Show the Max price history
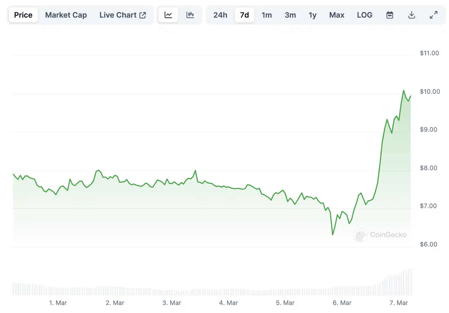The image size is (449, 313). (x=337, y=15)
